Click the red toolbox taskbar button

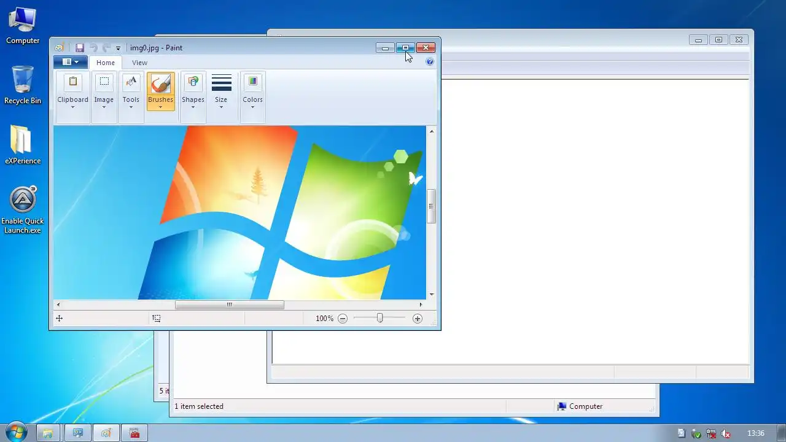(134, 433)
